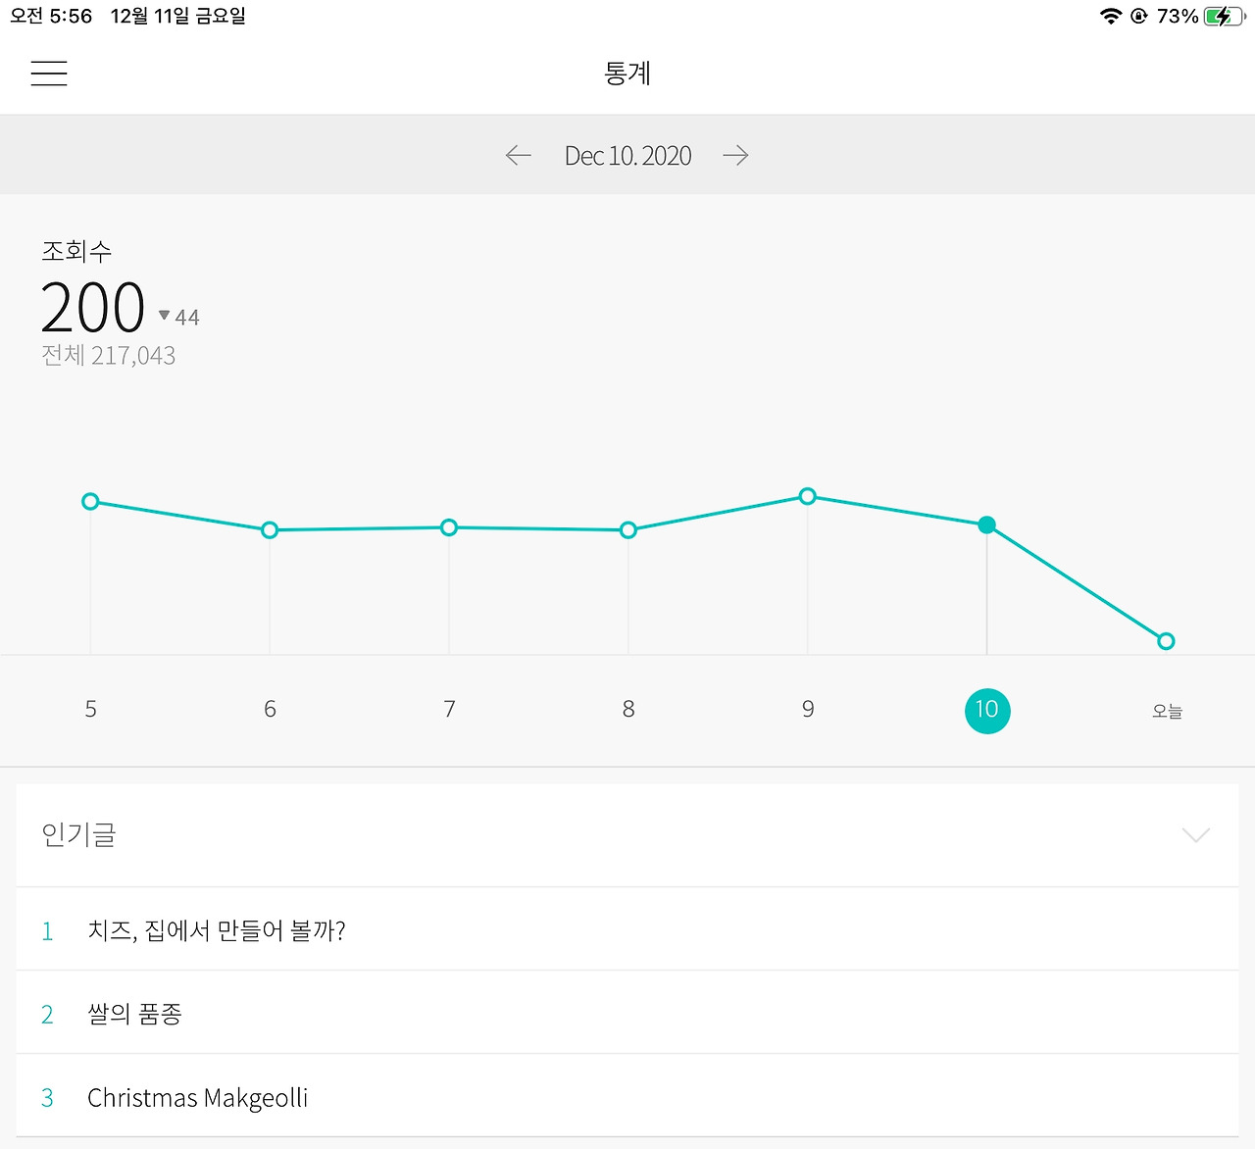
Task: Open post 치즈, 집에서 만들어 볼까?
Action: pyautogui.click(x=627, y=929)
